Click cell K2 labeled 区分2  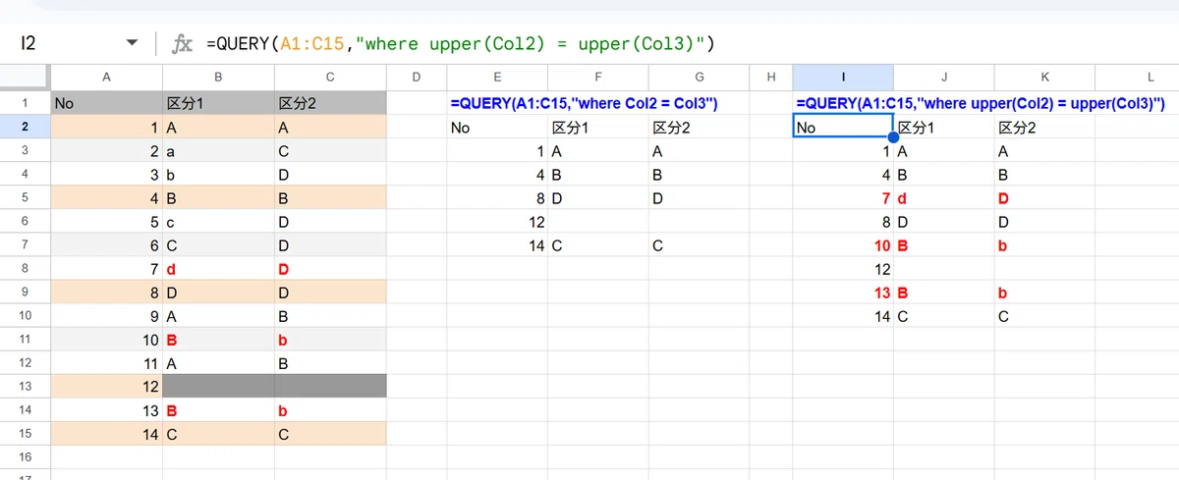click(1044, 127)
